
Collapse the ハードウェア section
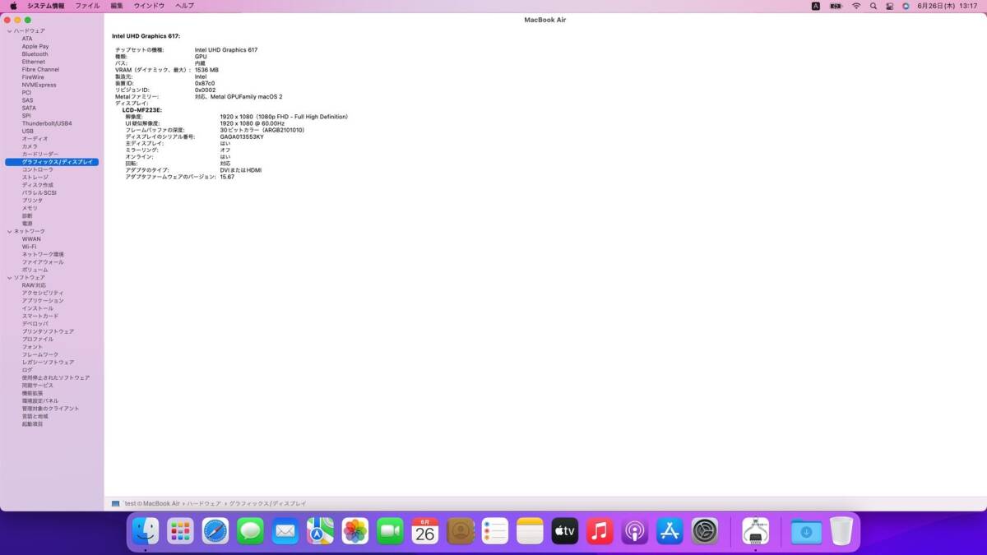coord(9,31)
